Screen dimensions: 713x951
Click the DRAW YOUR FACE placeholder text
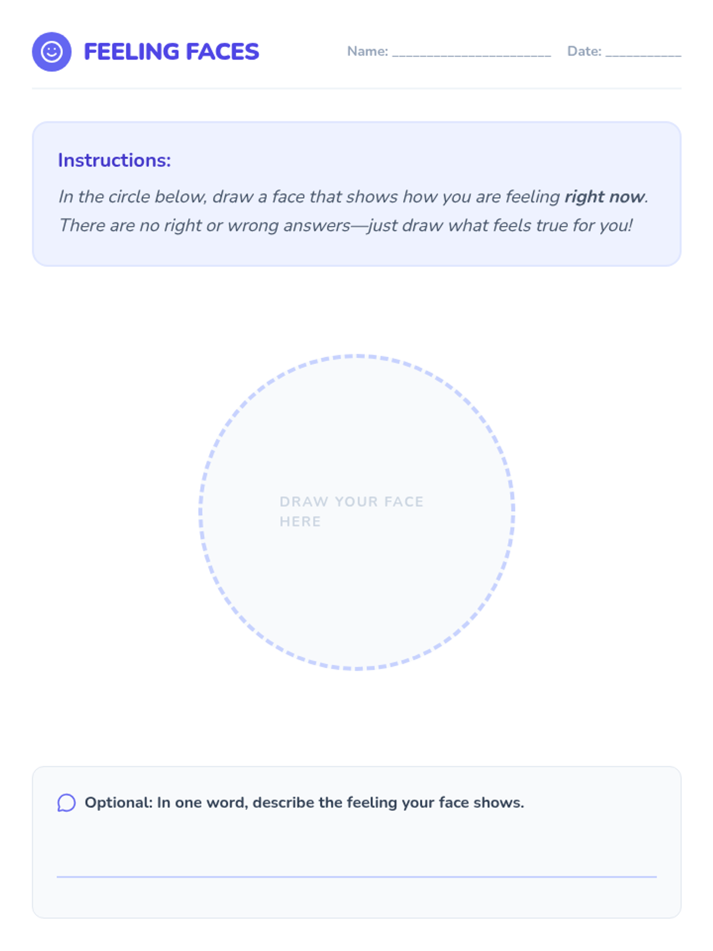351,502
